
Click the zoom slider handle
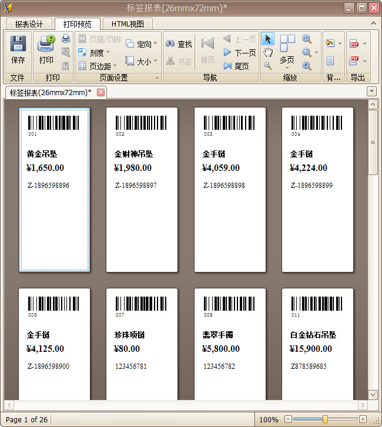coord(325,419)
